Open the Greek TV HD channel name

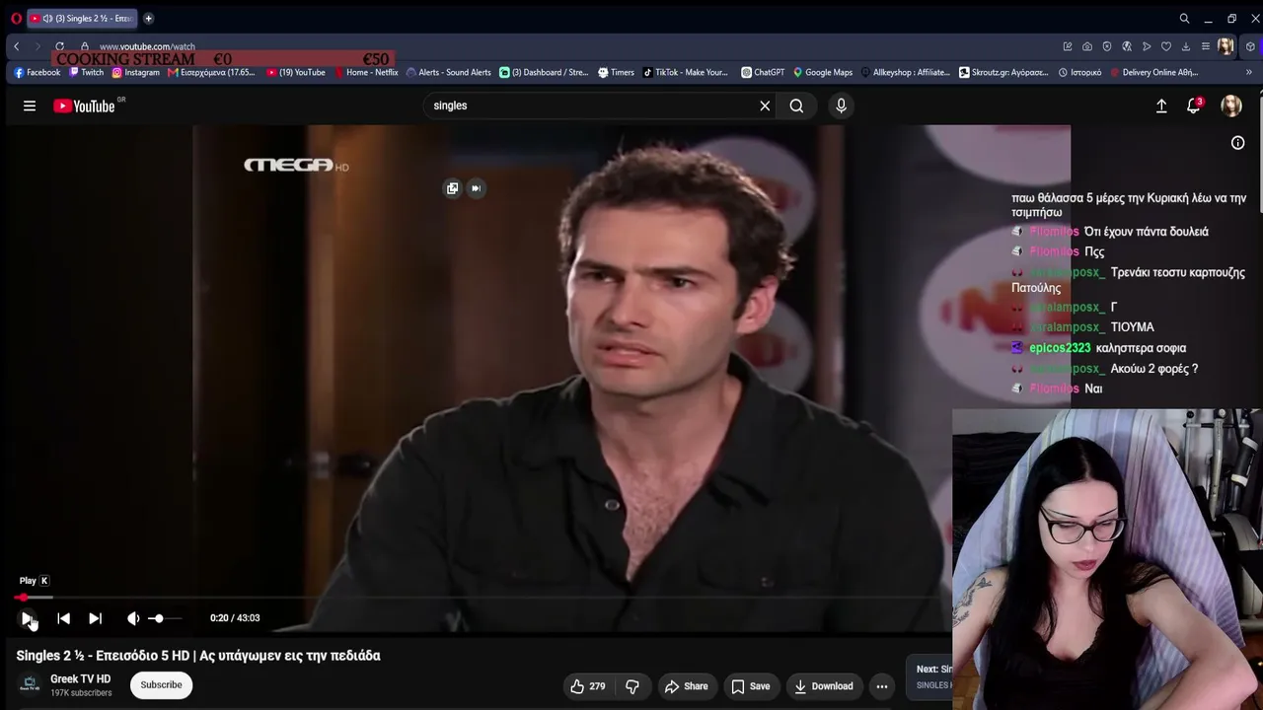click(81, 679)
